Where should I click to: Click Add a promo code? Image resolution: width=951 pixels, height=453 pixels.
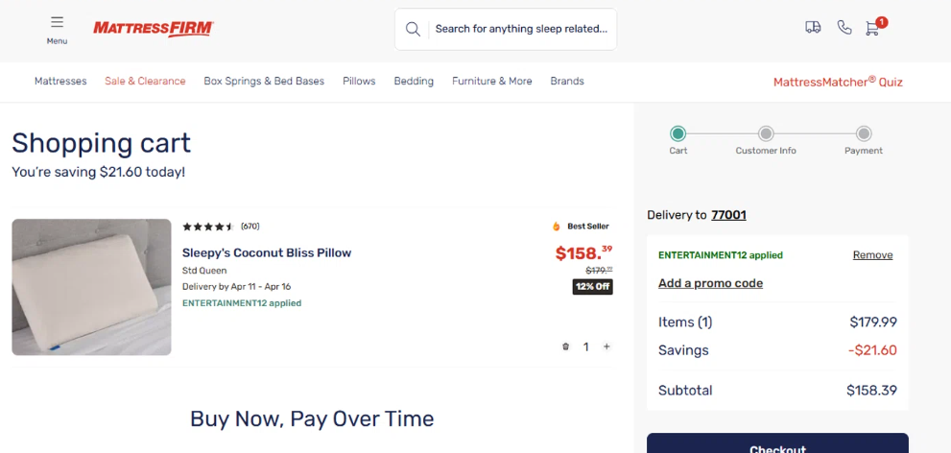pyautogui.click(x=710, y=283)
